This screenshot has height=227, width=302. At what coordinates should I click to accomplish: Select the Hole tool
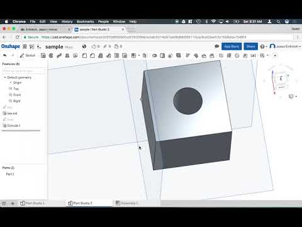(x=125, y=55)
